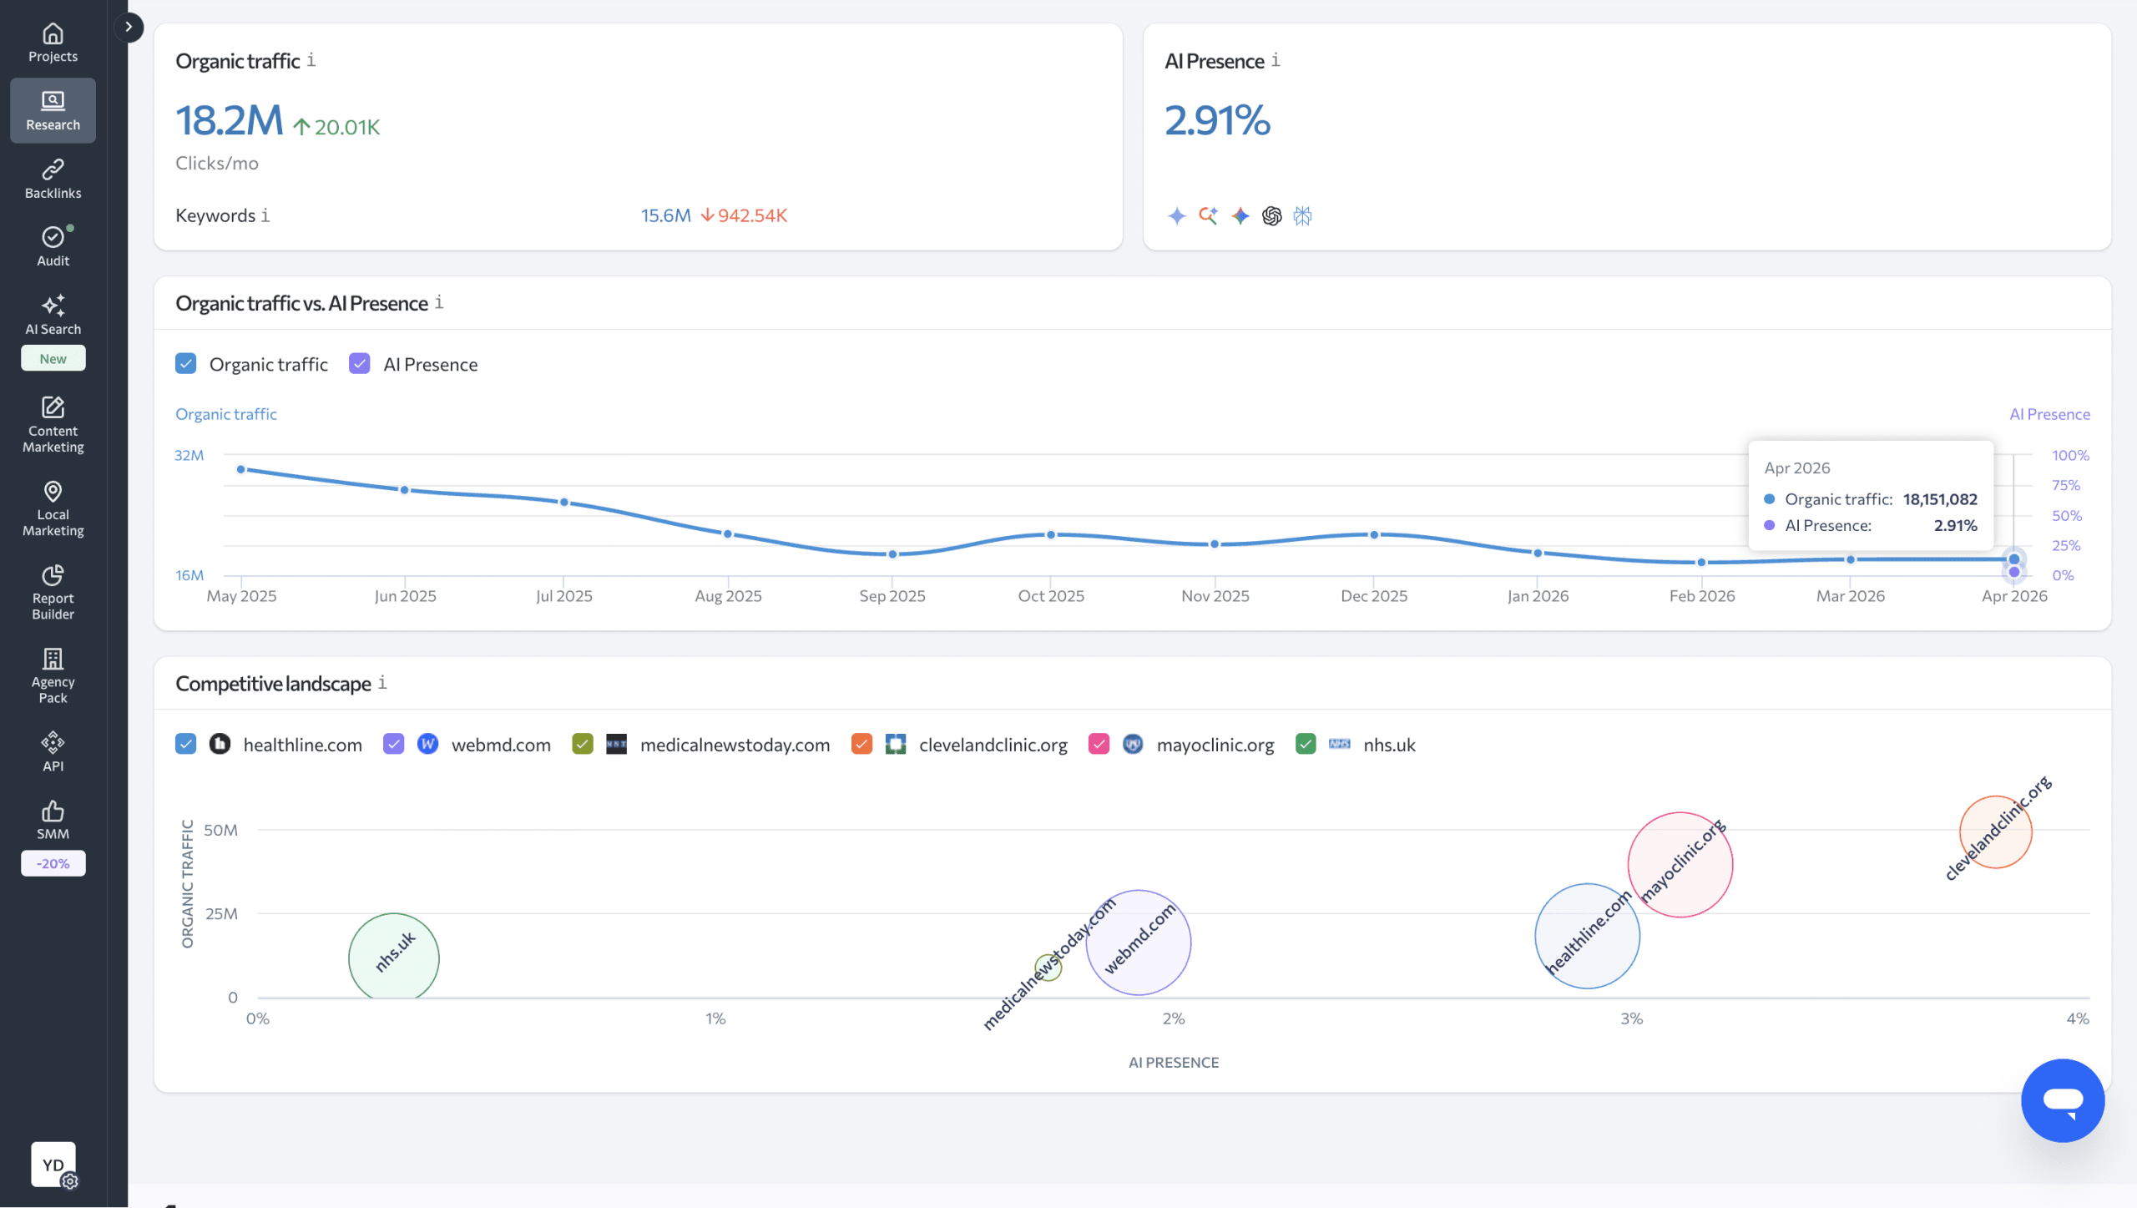
Task: Click the 18.2M organic traffic value
Action: pos(229,120)
